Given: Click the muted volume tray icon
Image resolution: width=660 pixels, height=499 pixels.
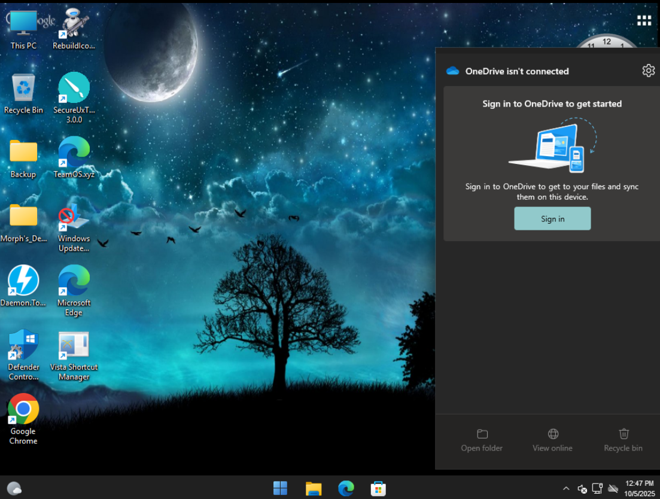Looking at the screenshot, I should [582, 488].
